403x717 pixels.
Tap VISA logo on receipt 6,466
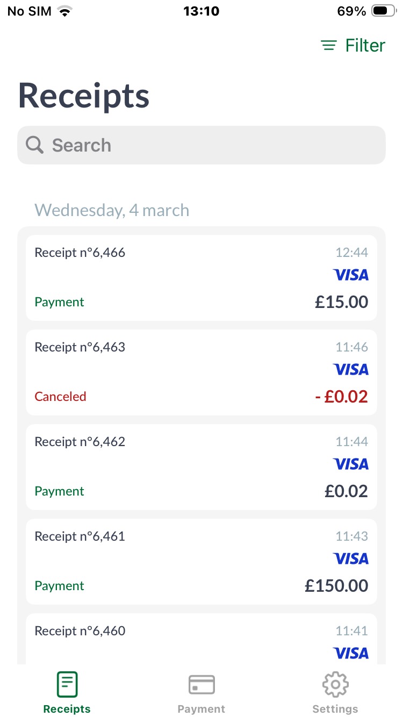tap(351, 275)
